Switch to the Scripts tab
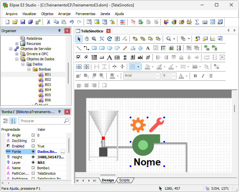 pos(124,180)
